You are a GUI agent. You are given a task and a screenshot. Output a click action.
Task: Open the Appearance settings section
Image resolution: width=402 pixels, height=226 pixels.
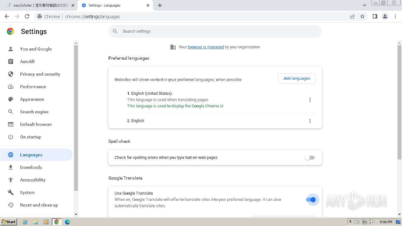point(32,99)
